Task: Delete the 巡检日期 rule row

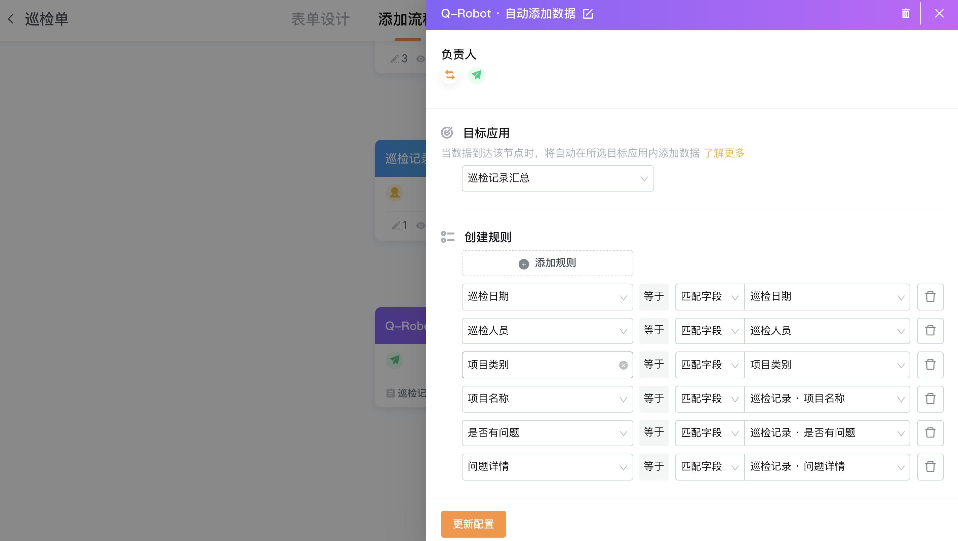Action: (x=930, y=297)
